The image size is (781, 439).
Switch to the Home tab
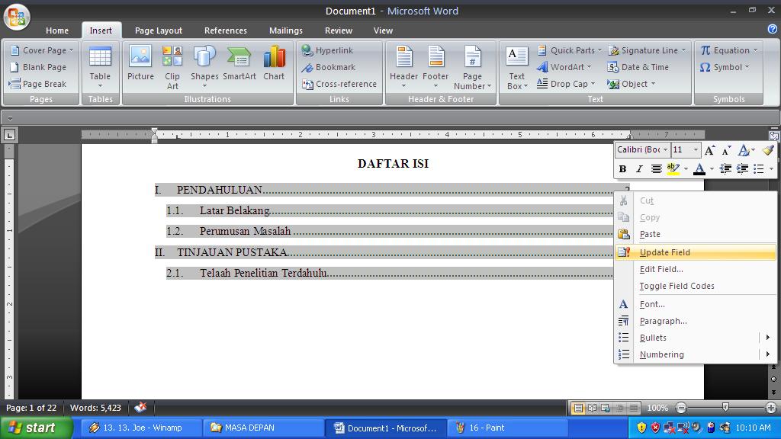pos(57,30)
